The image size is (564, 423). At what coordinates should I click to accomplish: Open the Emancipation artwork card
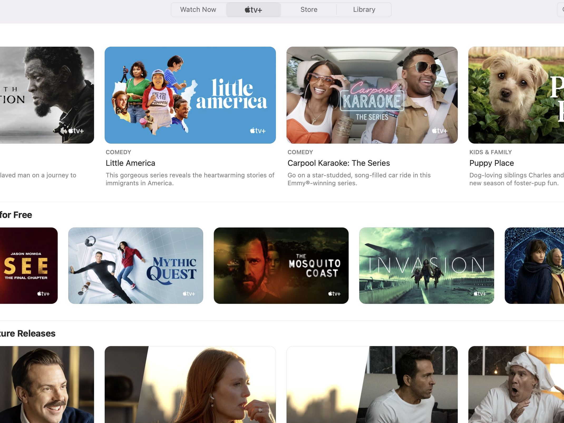click(47, 95)
